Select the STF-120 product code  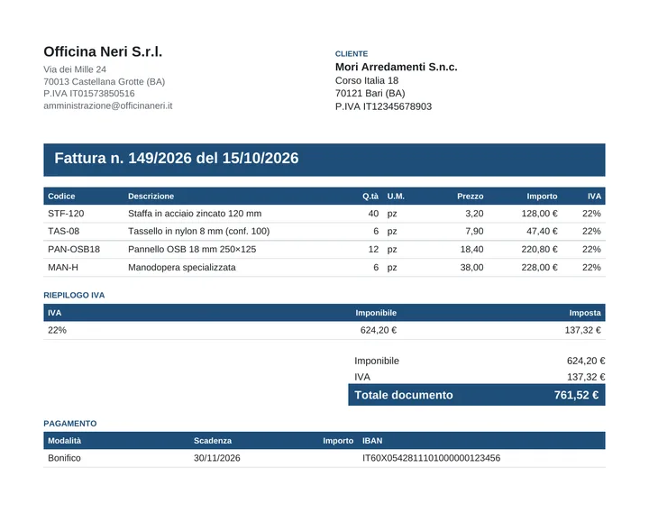tap(66, 214)
